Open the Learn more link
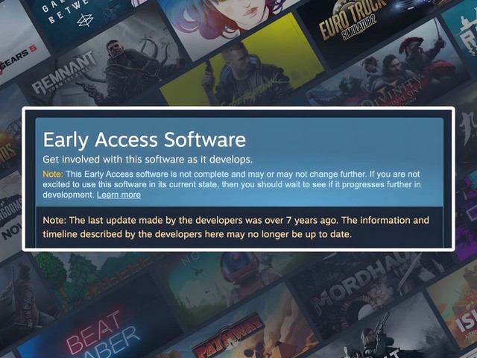This screenshot has width=477, height=358. point(119,195)
